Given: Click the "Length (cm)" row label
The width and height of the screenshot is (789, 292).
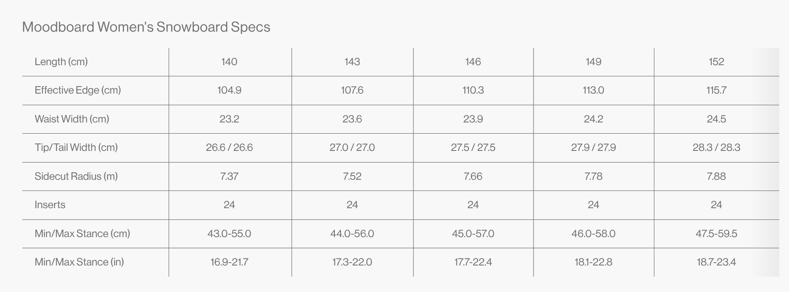Looking at the screenshot, I should 61,62.
